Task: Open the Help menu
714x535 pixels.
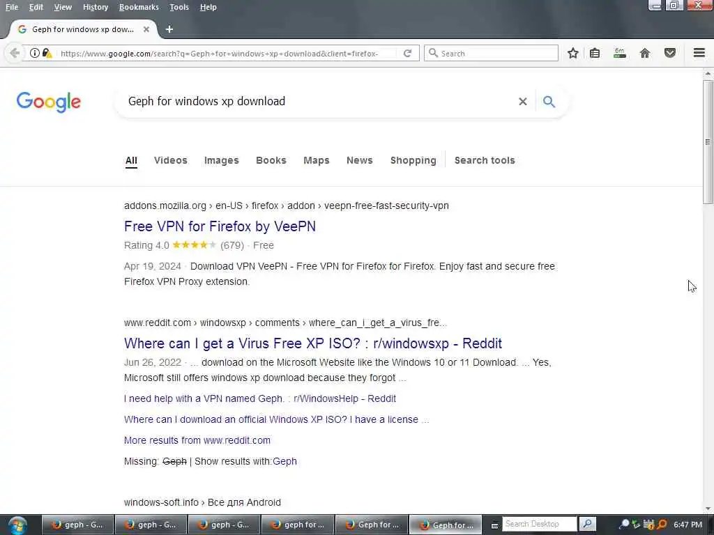Action: (x=208, y=7)
